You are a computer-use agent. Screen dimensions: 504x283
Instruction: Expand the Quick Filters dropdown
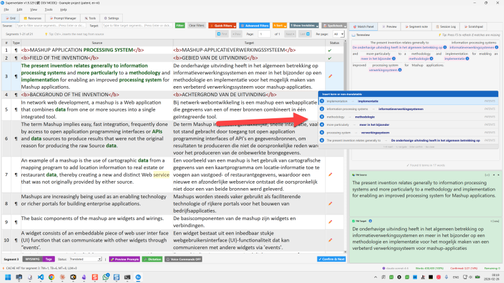pyautogui.click(x=222, y=26)
